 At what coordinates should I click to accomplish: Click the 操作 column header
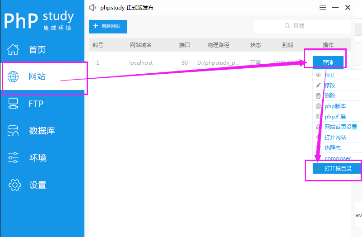tap(328, 45)
